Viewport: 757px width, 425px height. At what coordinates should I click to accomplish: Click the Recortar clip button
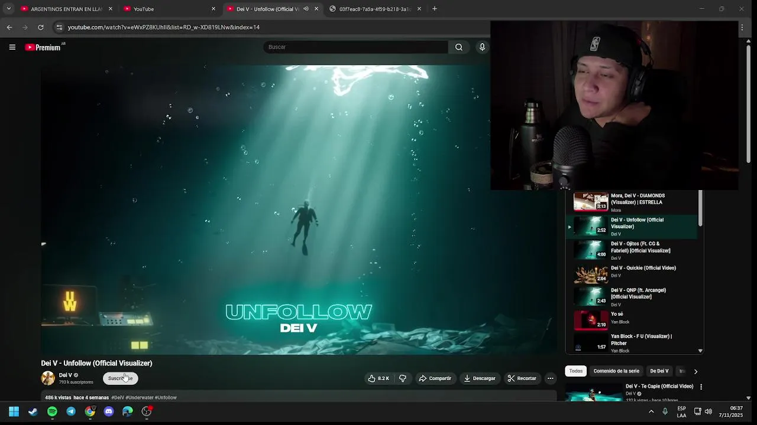pyautogui.click(x=522, y=378)
